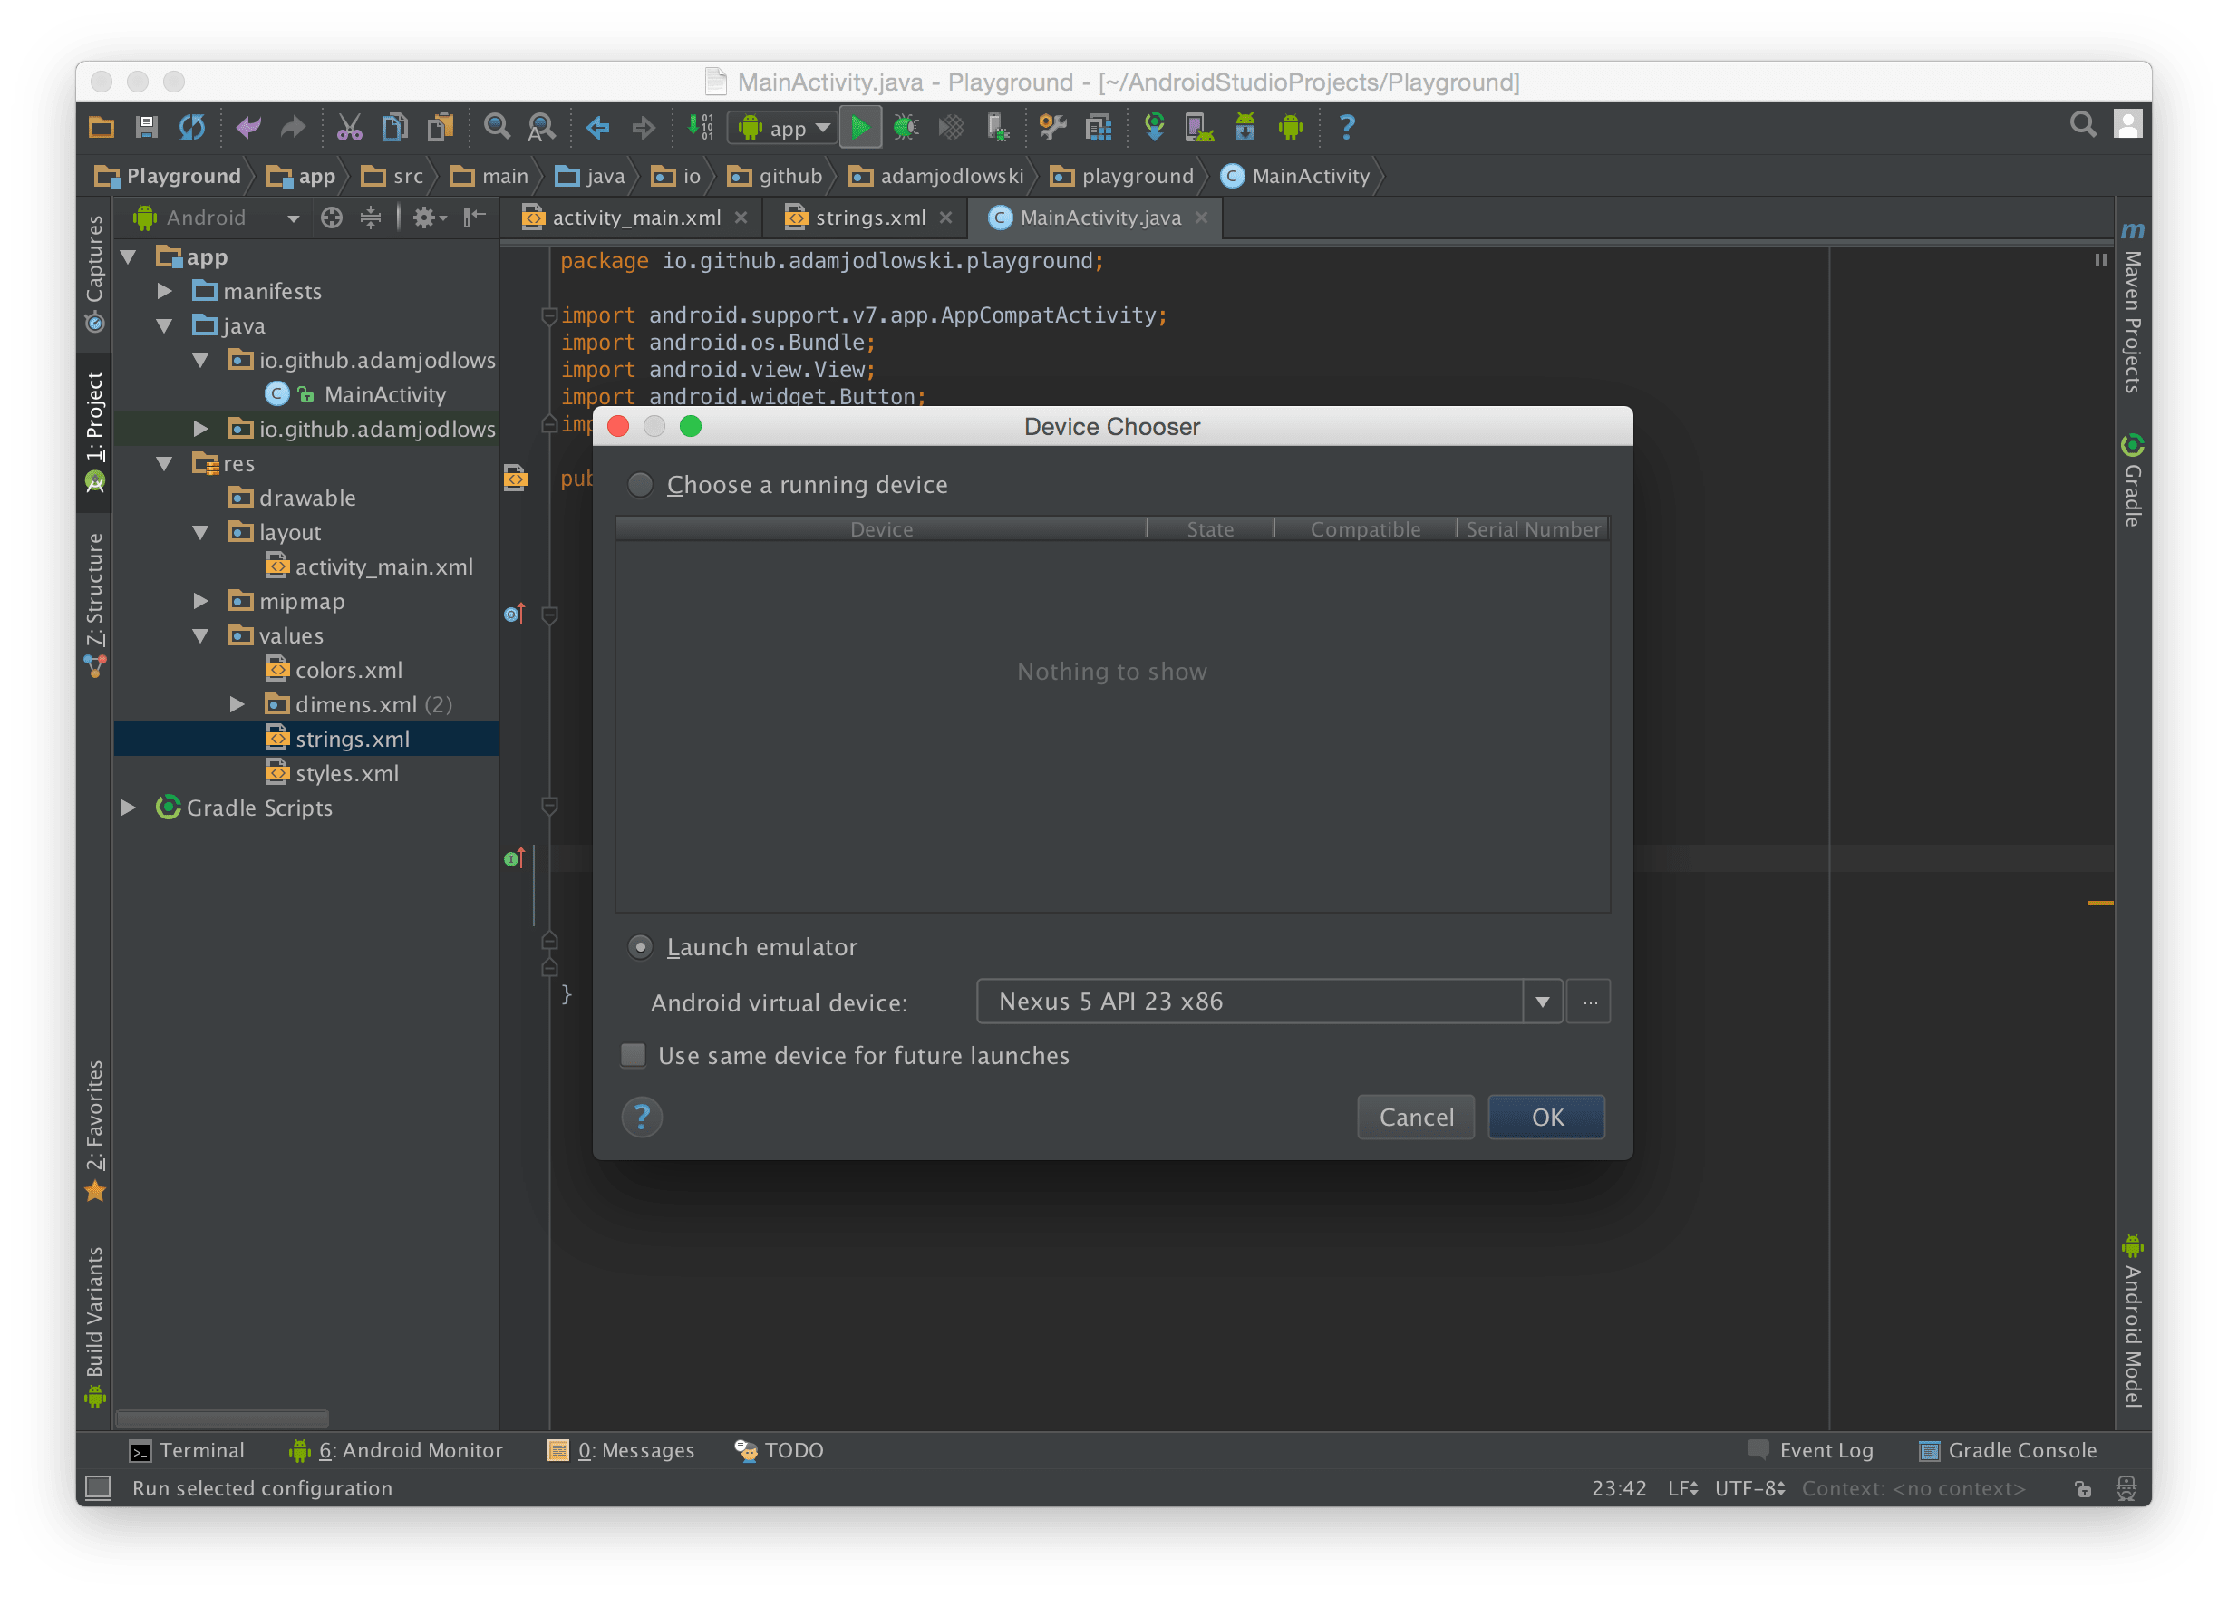Check Use same device for future launches
The image size is (2228, 1597).
(634, 1056)
